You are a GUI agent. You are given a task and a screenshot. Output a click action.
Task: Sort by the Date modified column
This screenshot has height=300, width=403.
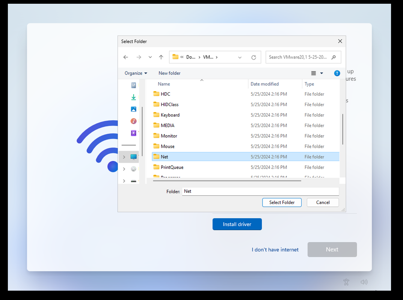point(264,84)
